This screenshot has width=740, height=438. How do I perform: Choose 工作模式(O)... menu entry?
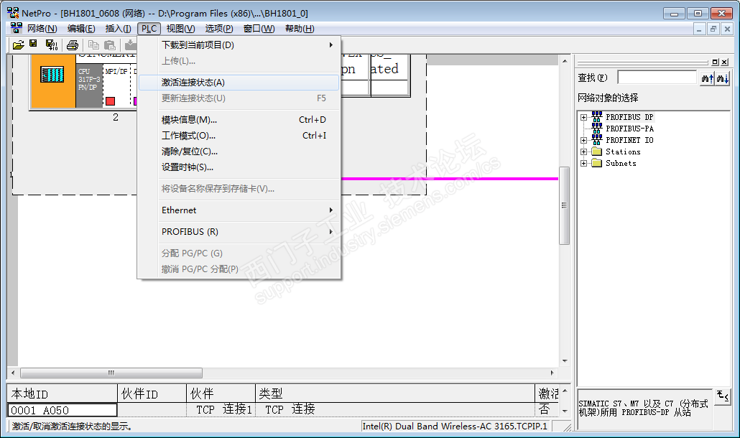click(x=239, y=136)
